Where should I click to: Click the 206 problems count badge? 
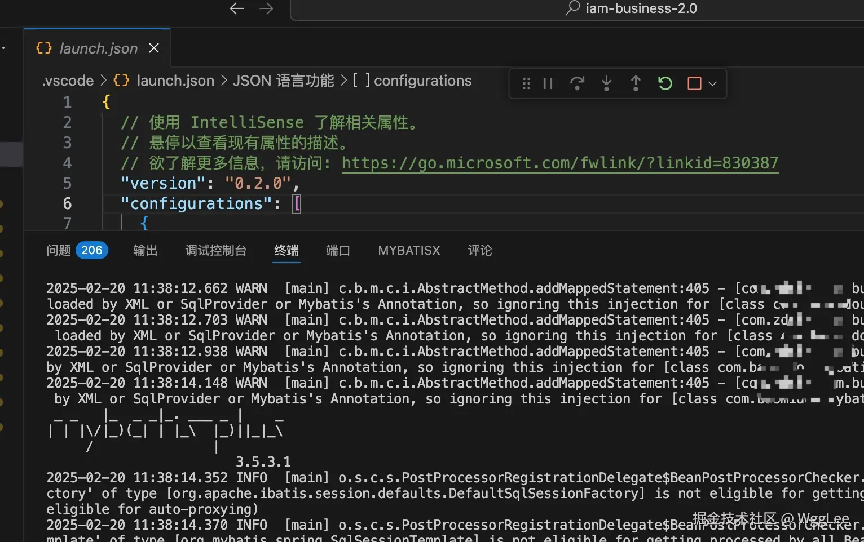click(92, 250)
